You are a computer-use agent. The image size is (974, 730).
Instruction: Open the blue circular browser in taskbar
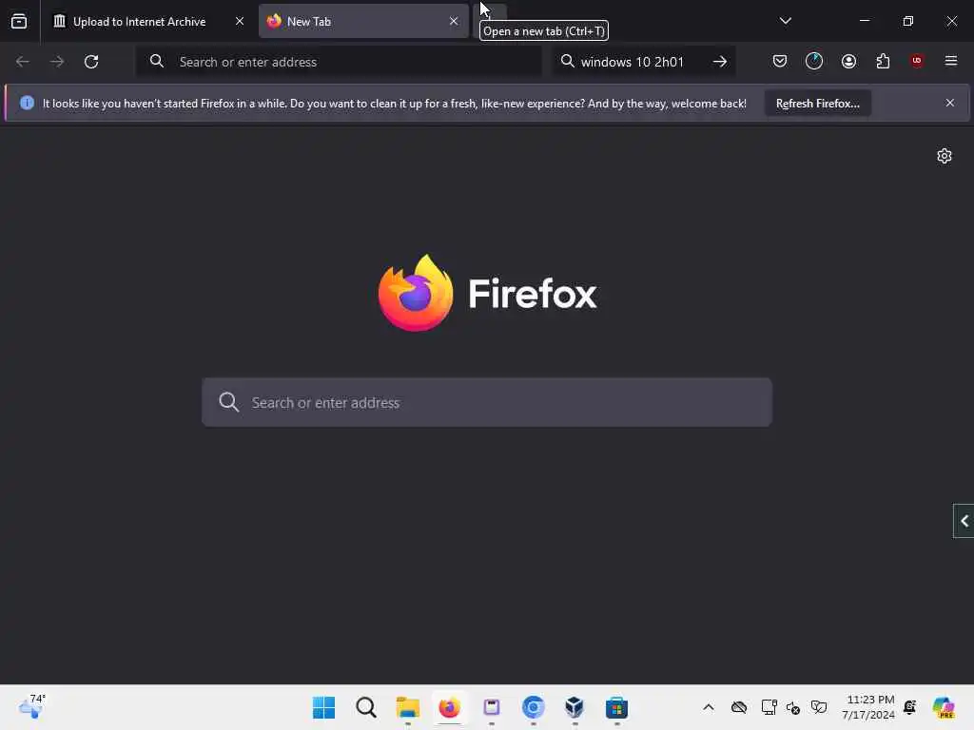533,707
